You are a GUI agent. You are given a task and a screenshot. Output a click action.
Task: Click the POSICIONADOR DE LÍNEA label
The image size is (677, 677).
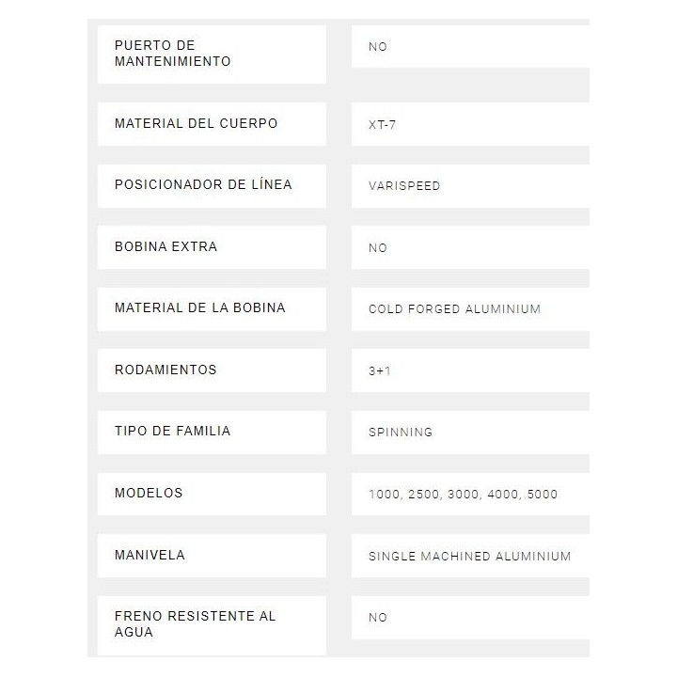coord(203,184)
